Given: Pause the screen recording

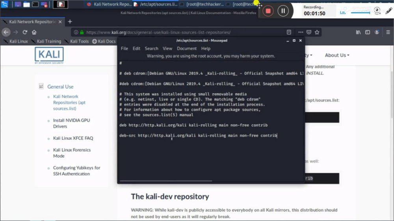Looking at the screenshot, I should [283, 11].
